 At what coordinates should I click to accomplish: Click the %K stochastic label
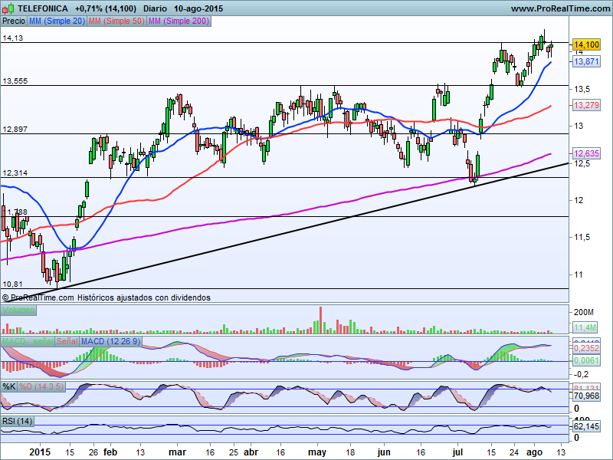point(9,386)
